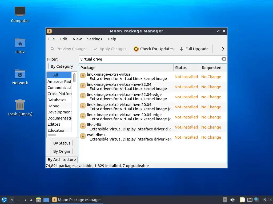This screenshot has width=273, height=204.
Task: Sort by the Package column header
Action: (126, 68)
